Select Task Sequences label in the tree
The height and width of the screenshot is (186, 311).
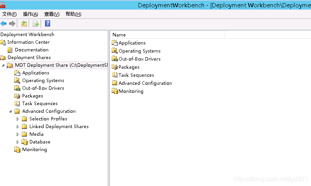[x=40, y=104]
